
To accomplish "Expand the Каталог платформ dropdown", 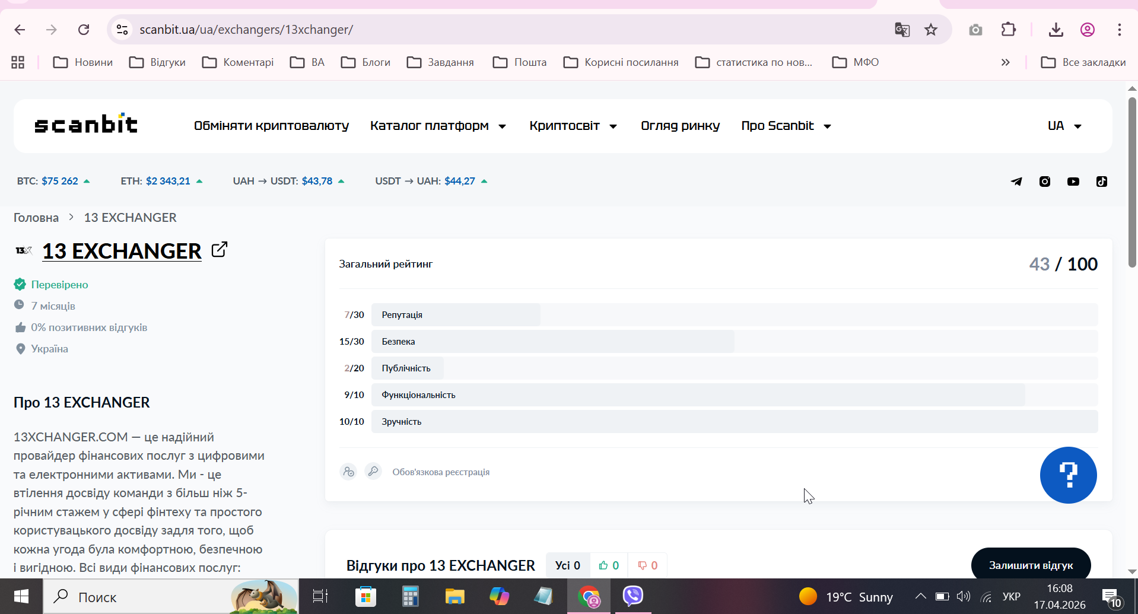I will tap(438, 126).
